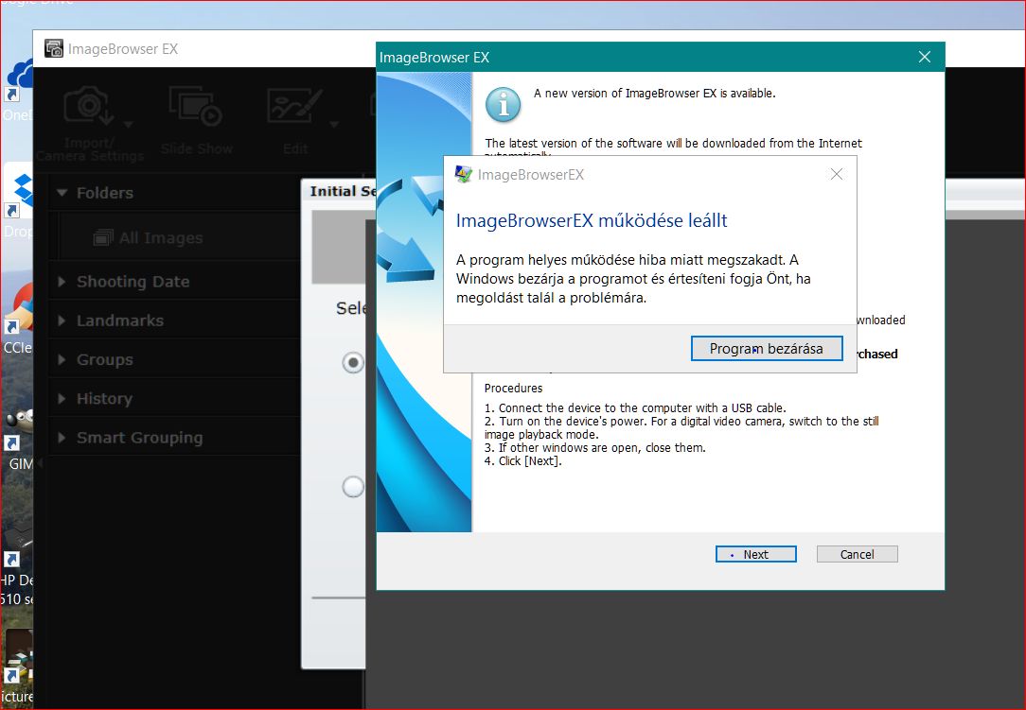Expand the Landmarks section
Image resolution: width=1026 pixels, height=710 pixels.
62,320
